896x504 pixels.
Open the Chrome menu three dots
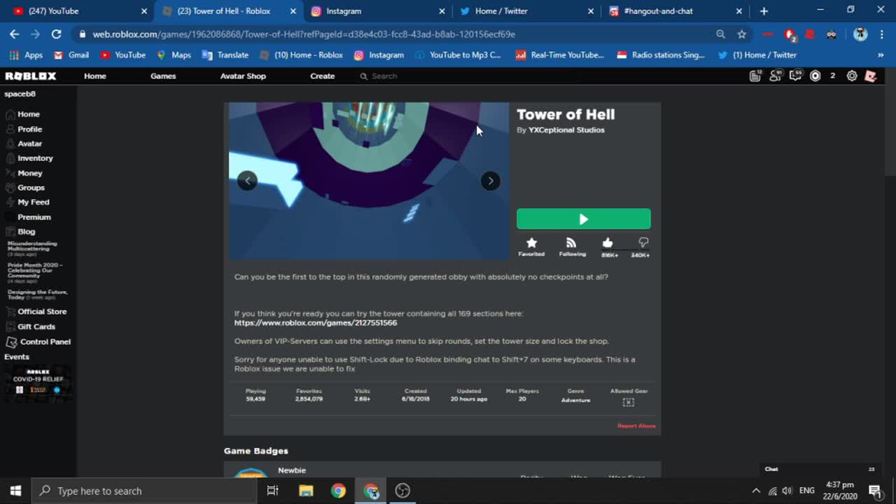pos(881,34)
